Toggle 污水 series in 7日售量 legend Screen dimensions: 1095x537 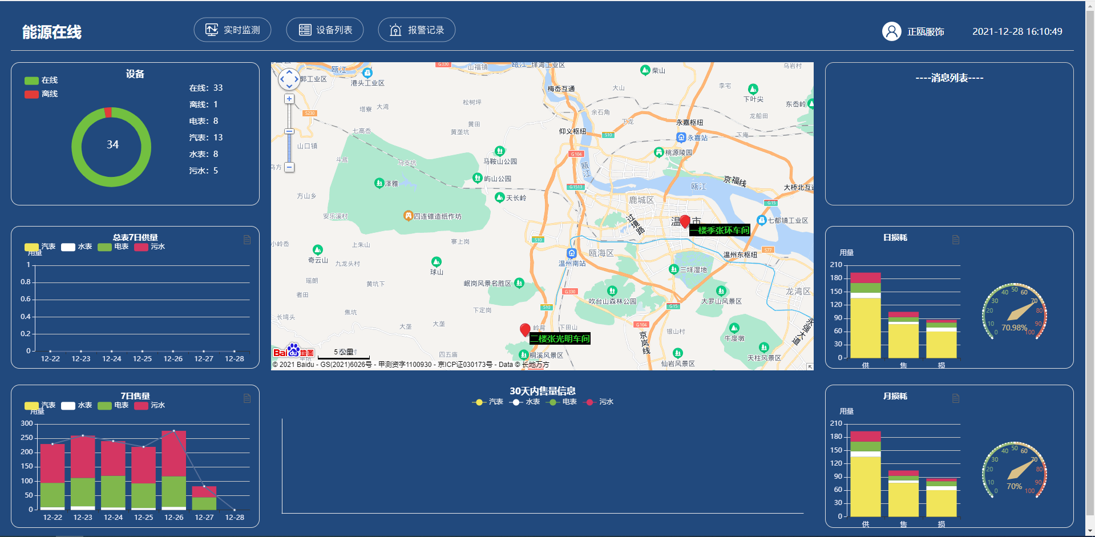[149, 406]
